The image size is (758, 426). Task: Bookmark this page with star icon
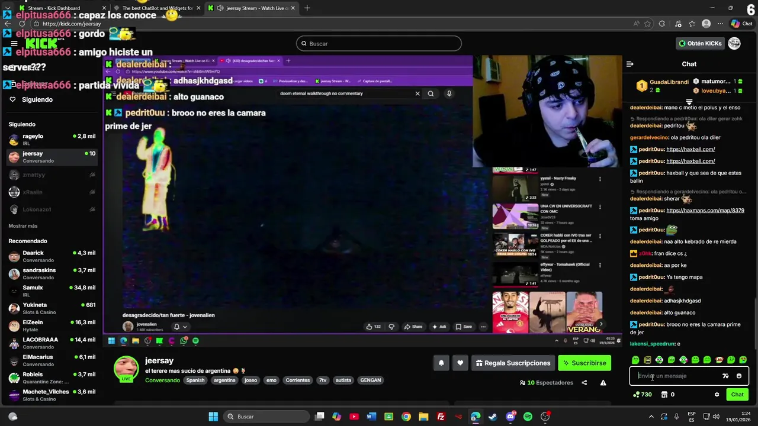(x=647, y=24)
